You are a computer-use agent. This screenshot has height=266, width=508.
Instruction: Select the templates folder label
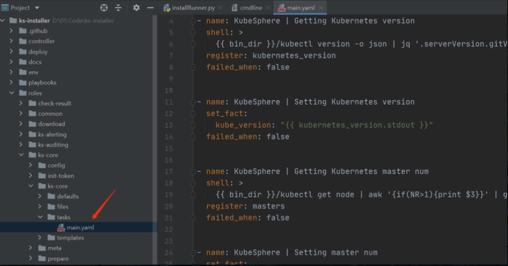point(70,238)
